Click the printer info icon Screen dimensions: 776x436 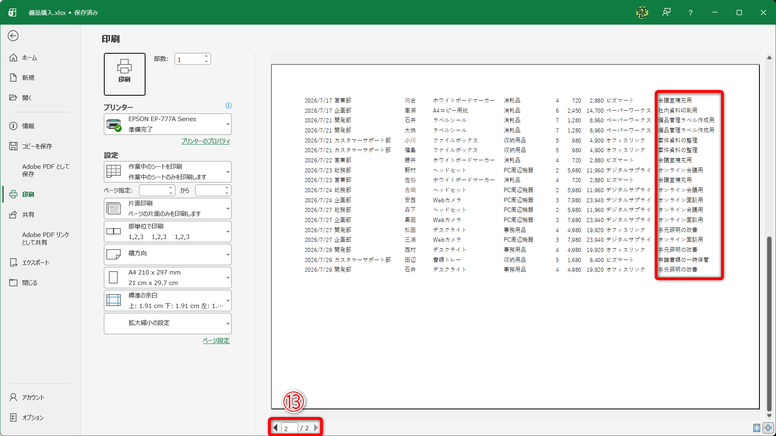pos(228,106)
